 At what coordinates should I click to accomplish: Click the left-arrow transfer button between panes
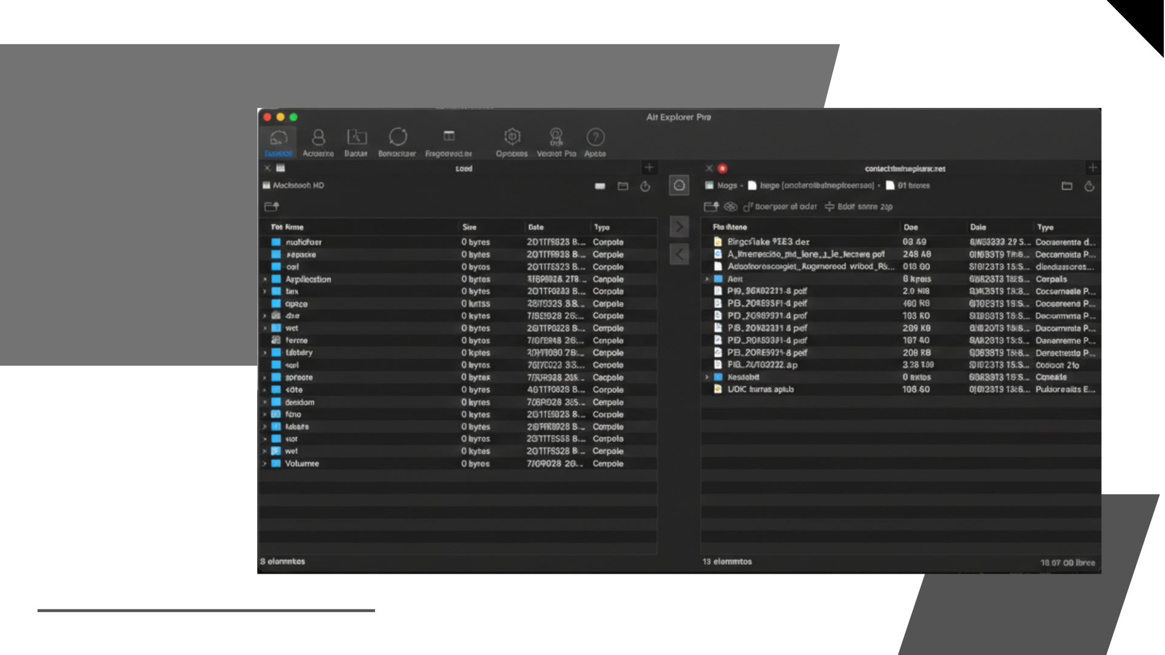pyautogui.click(x=679, y=254)
